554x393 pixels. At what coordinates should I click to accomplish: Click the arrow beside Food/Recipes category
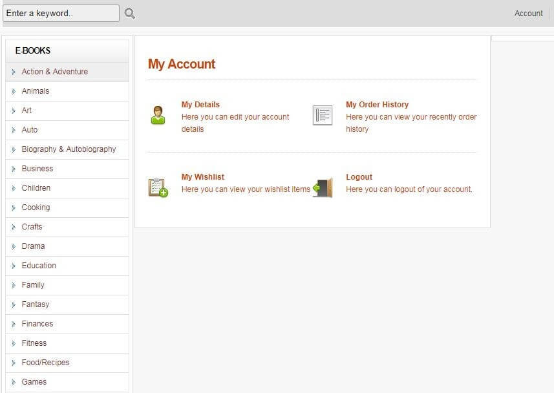[14, 363]
